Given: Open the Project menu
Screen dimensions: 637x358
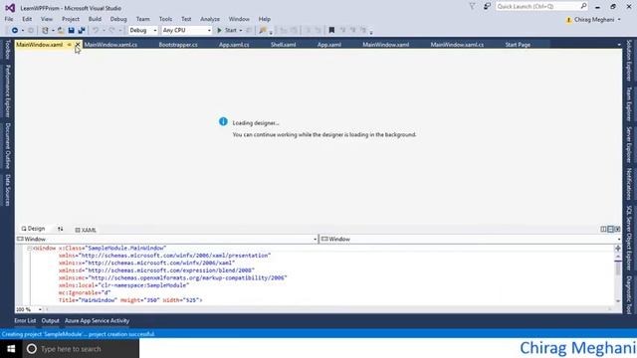Looking at the screenshot, I should 71,19.
